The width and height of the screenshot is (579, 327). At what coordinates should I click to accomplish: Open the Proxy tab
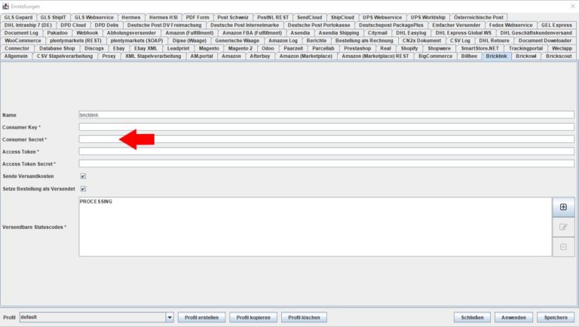click(x=109, y=56)
